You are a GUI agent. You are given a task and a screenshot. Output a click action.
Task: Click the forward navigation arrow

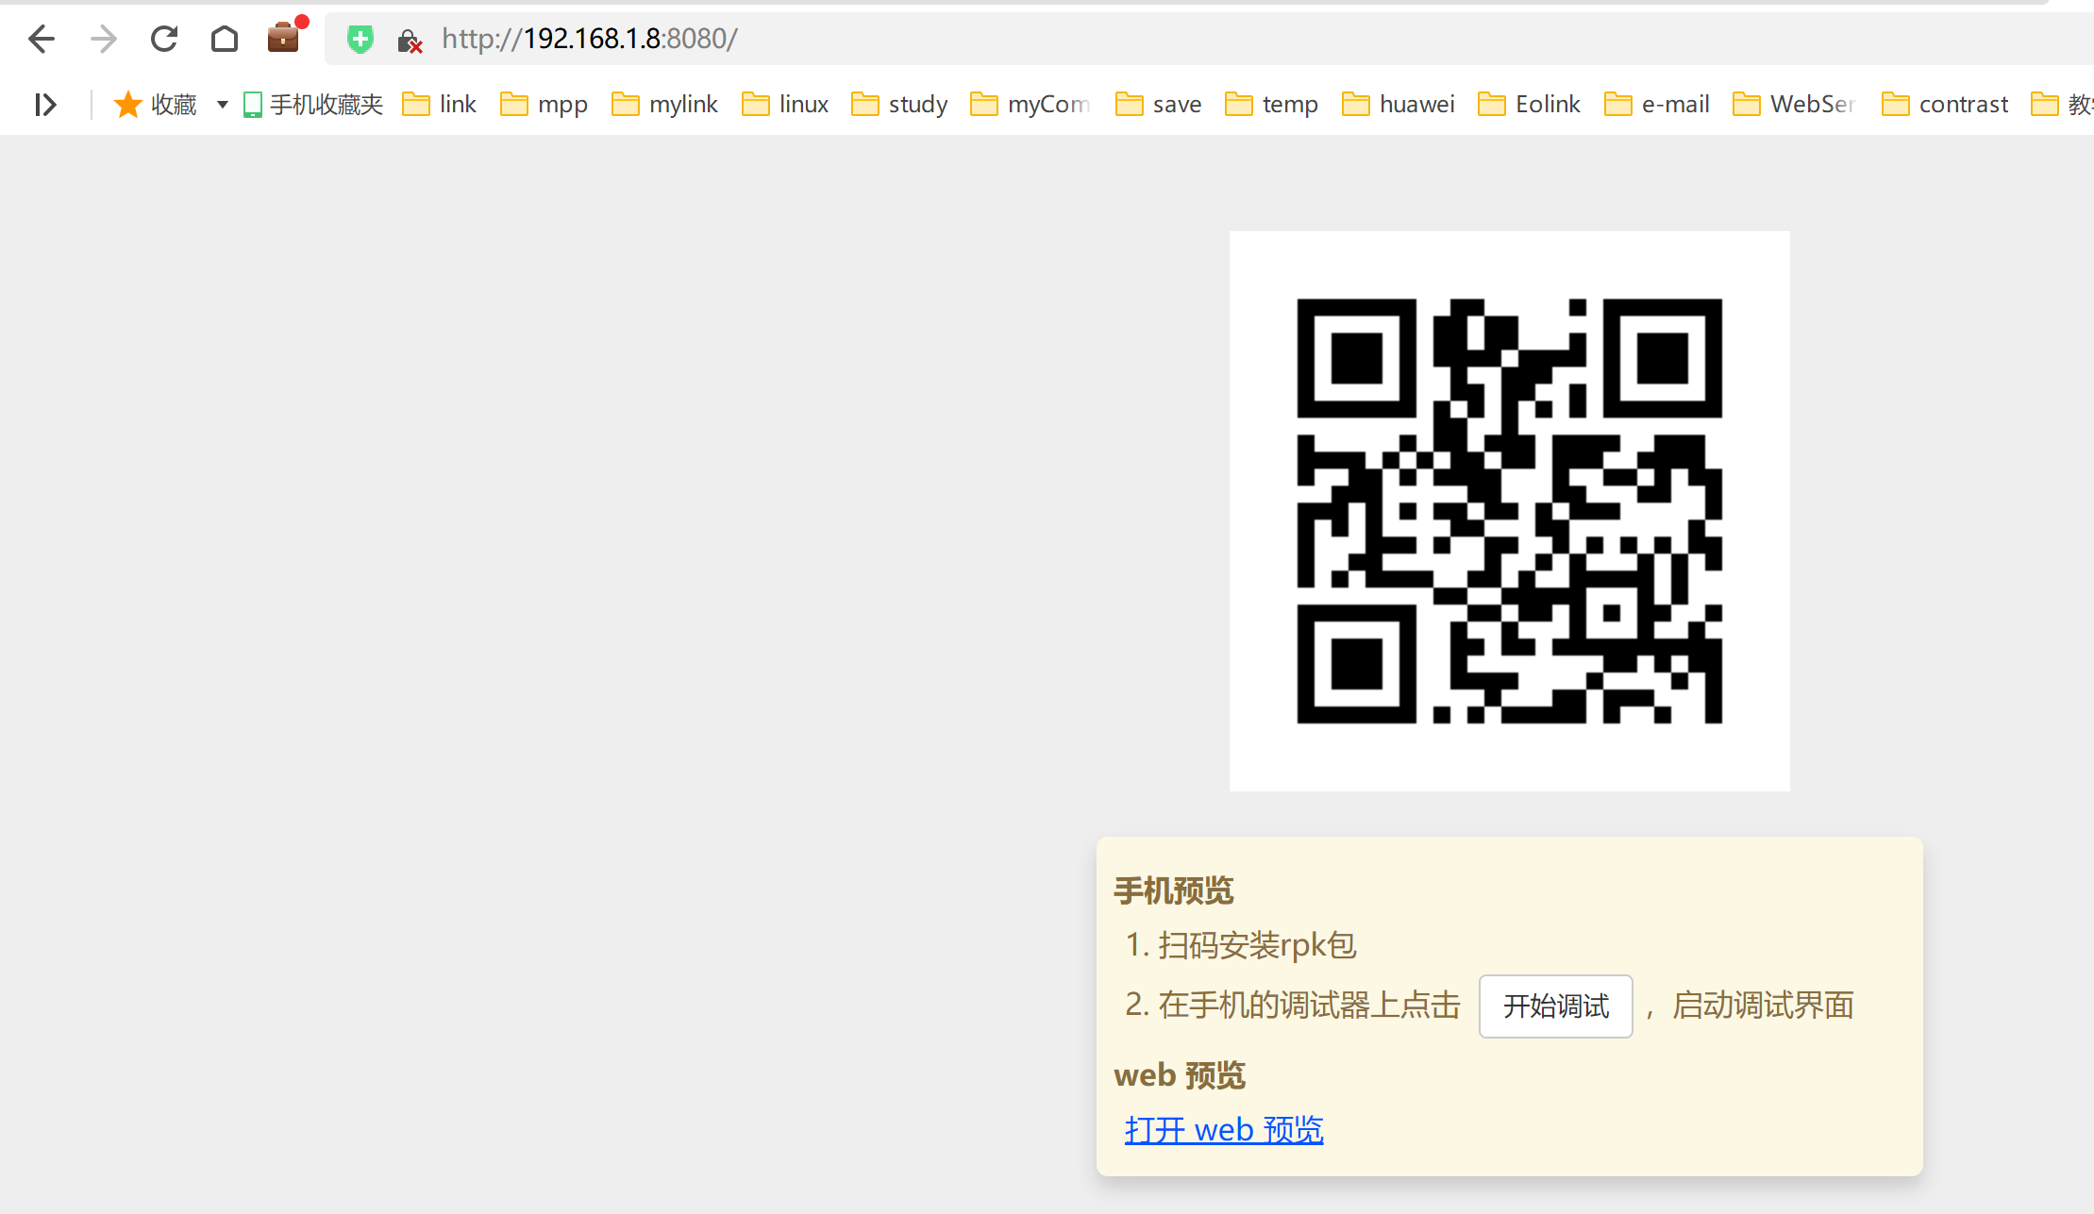tap(103, 39)
